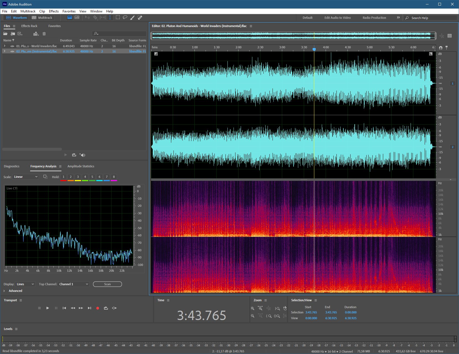Click the Import File icon
The width and height of the screenshot is (459, 354).
pyautogui.click(x=13, y=34)
